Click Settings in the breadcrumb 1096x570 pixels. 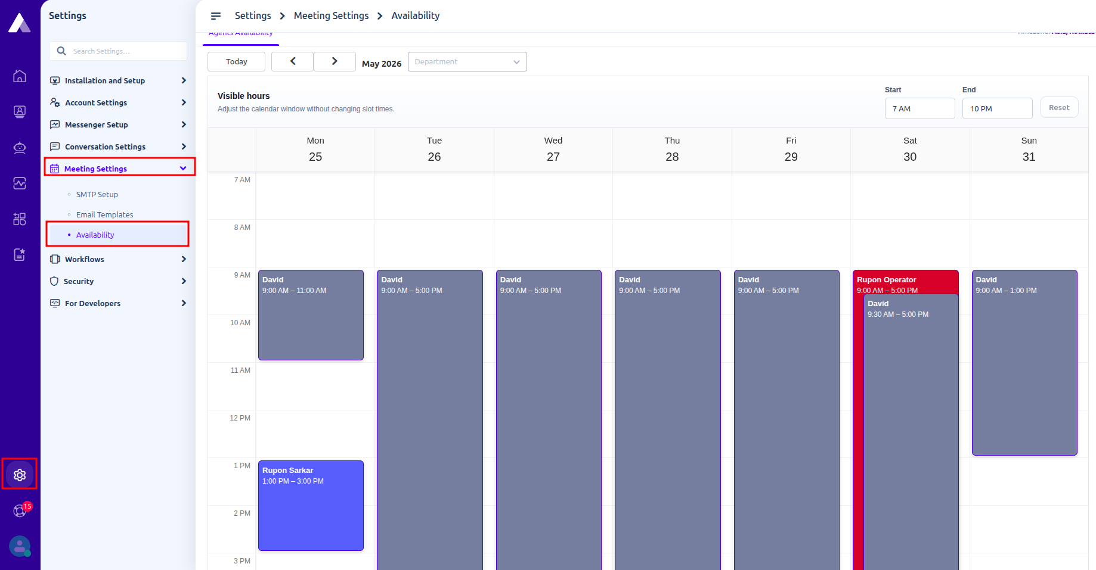coord(253,15)
